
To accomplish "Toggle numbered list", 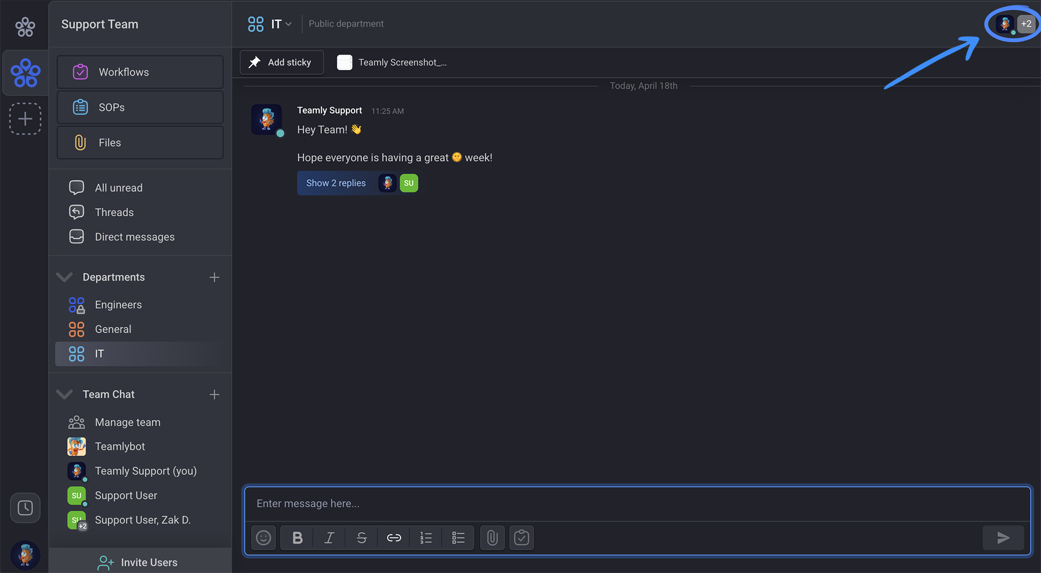I will pos(426,538).
